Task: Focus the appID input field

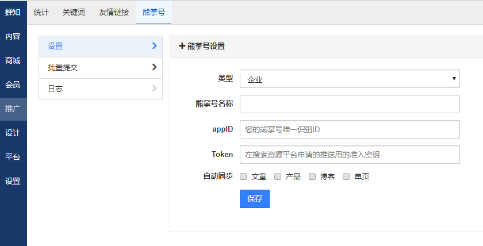Action: point(350,129)
